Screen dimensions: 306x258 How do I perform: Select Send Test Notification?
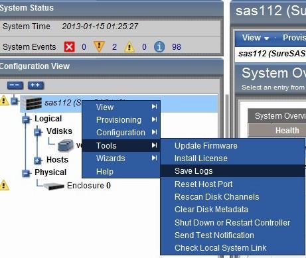click(x=232, y=235)
